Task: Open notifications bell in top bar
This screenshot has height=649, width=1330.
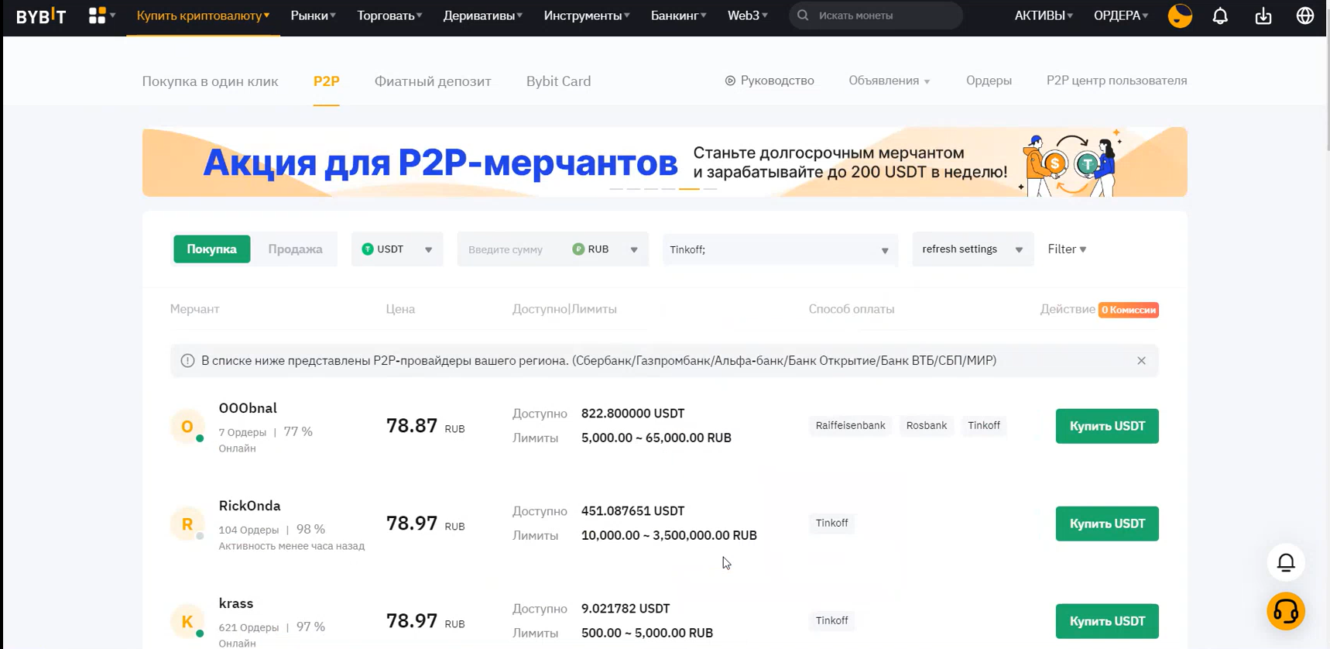Action: point(1220,15)
